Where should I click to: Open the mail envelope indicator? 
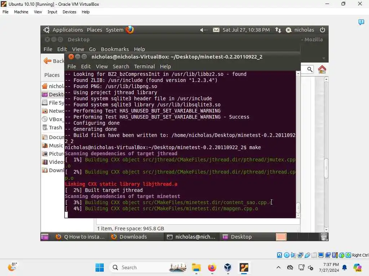point(216,30)
